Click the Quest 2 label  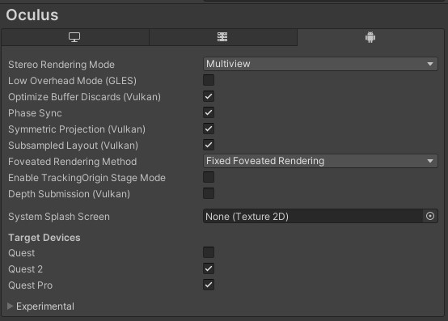(25, 269)
